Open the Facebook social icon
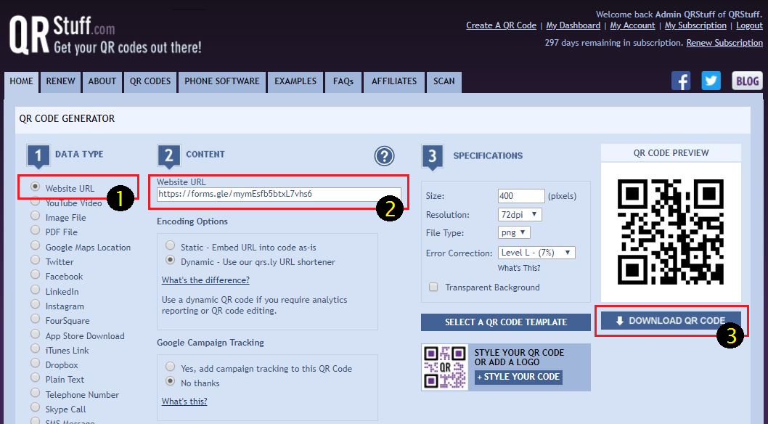 [x=681, y=81]
